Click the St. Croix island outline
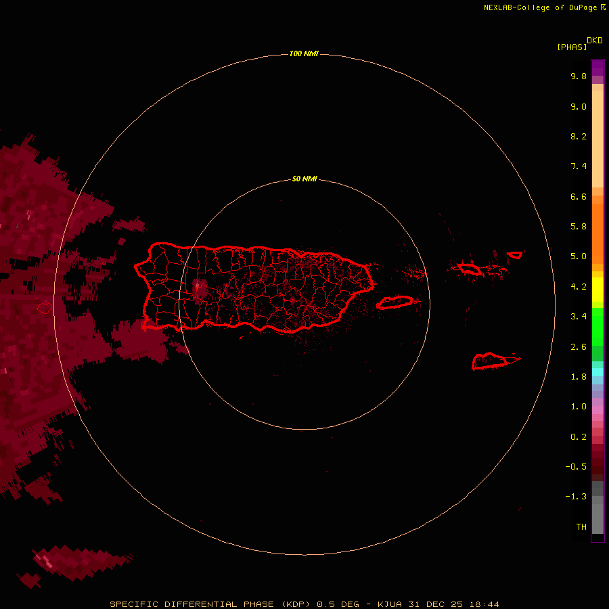The height and width of the screenshot is (609, 609). tap(490, 361)
